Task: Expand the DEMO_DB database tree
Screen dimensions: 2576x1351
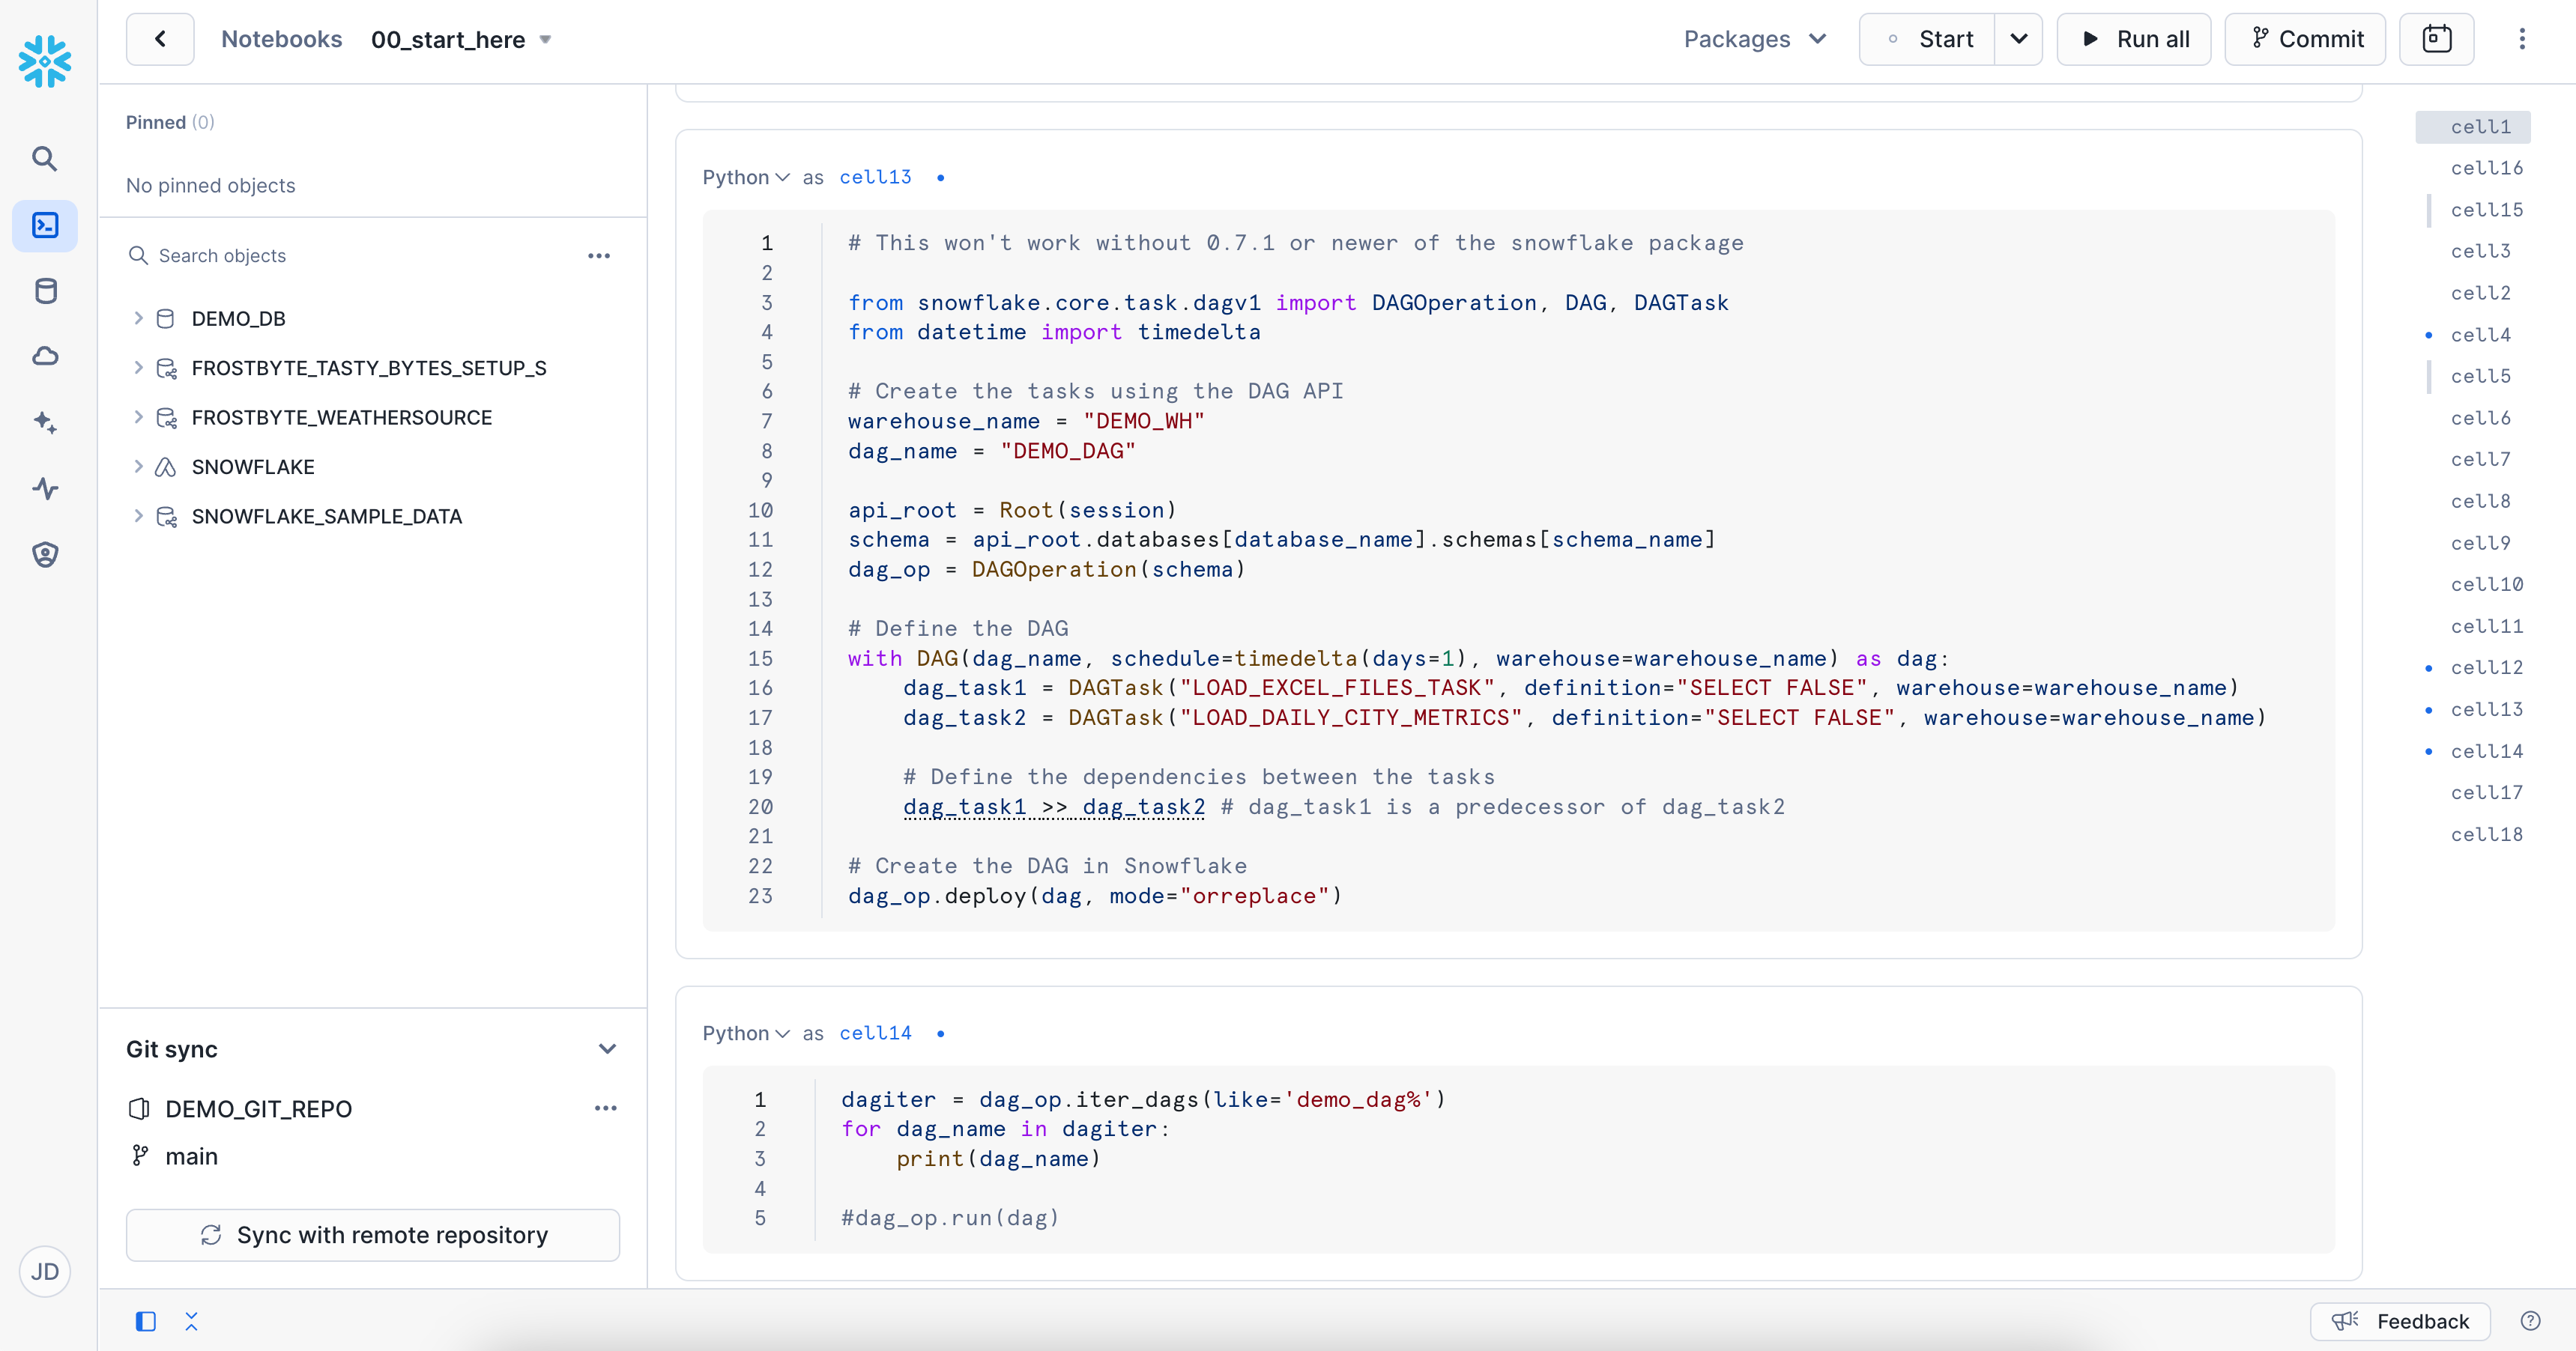Action: 138,318
